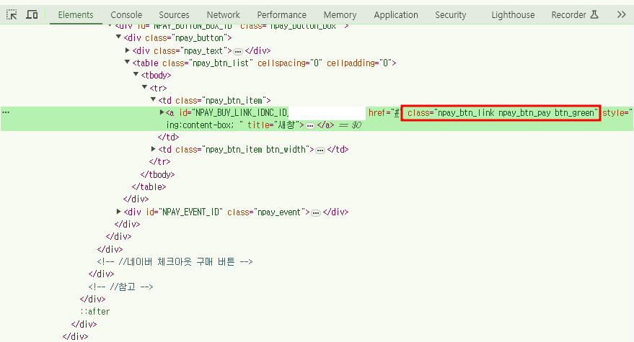Select the class npay_event attribute
634x342 pixels.
pyautogui.click(x=265, y=212)
